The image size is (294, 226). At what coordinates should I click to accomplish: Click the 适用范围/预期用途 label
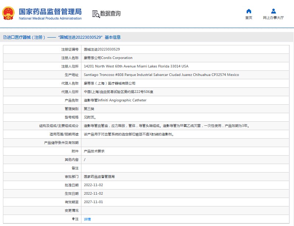[64, 134]
